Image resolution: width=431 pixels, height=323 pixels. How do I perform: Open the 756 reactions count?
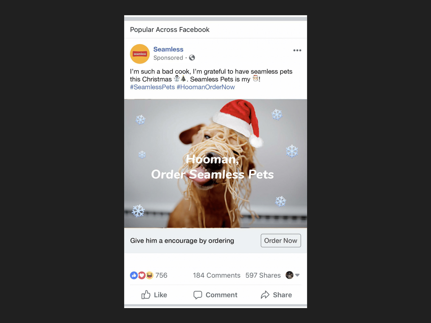161,275
